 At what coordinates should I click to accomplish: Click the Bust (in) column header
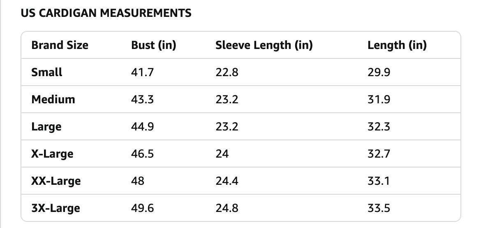point(153,45)
